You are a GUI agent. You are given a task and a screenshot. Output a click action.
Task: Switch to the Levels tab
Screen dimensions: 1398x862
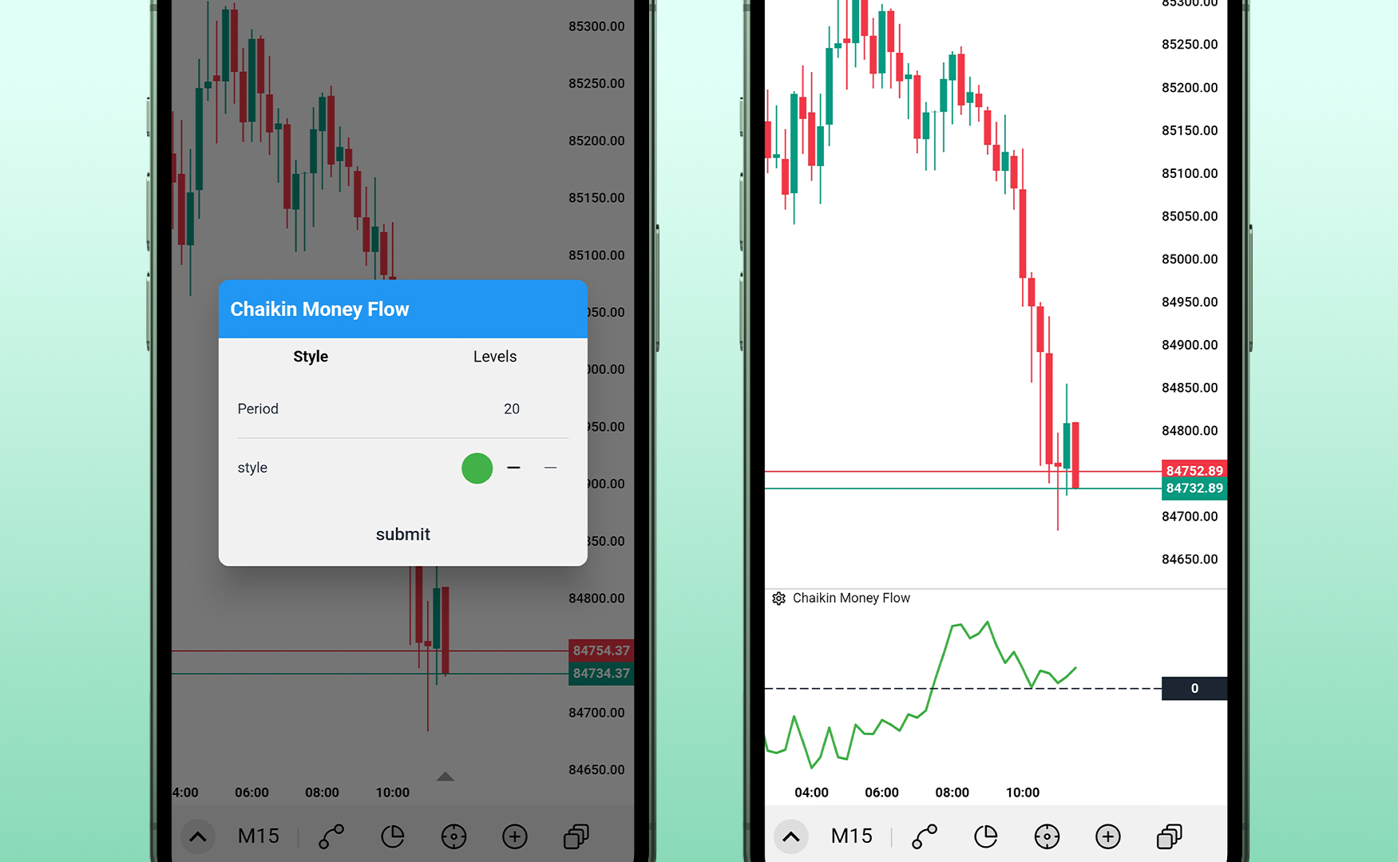[x=494, y=357]
